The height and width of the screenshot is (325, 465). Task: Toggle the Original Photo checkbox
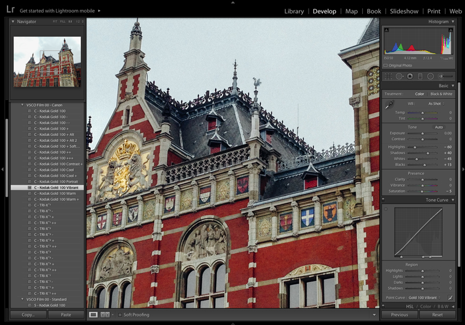coord(387,66)
